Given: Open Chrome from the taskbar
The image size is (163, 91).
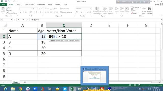Looking at the screenshot, I should pos(20,89).
